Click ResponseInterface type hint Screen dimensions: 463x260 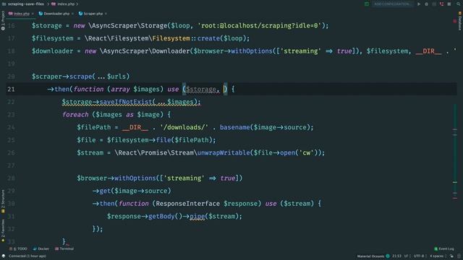pos(187,204)
